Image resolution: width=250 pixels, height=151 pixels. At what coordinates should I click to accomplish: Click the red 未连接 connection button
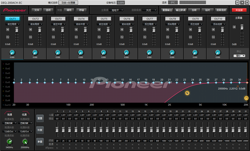click(x=239, y=10)
